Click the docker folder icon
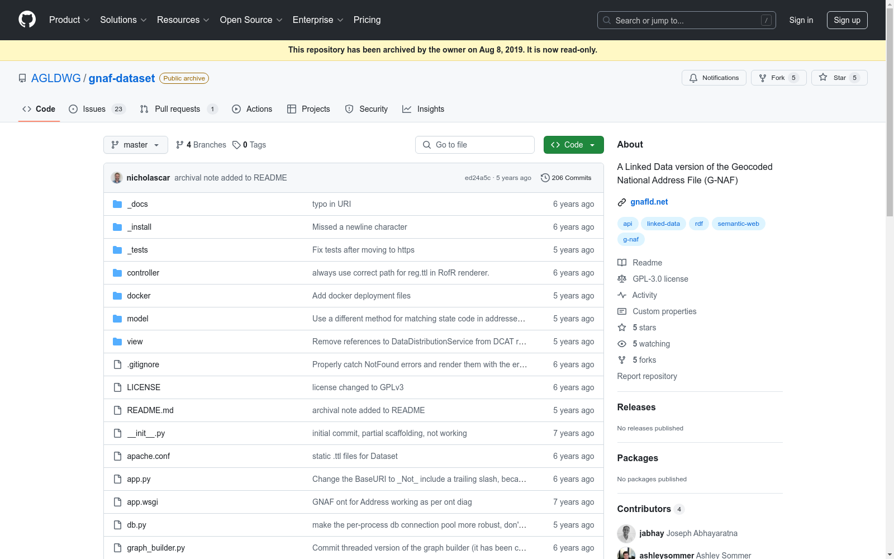894x559 pixels. pos(117,296)
